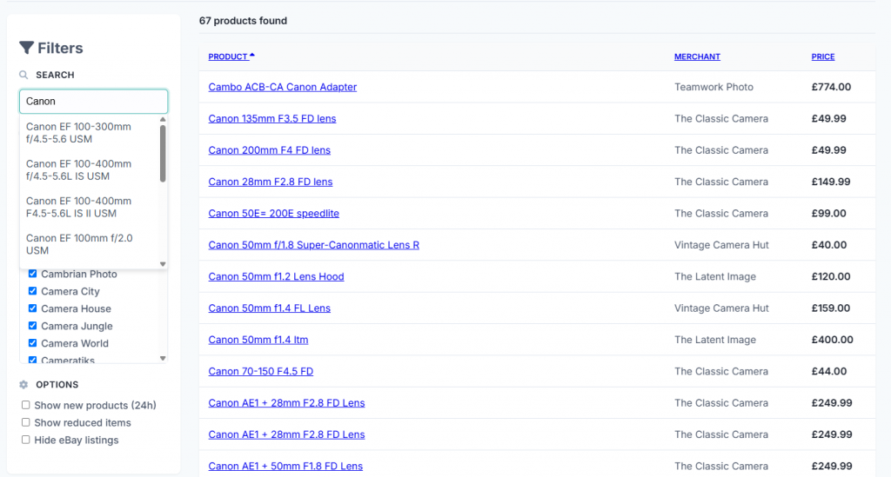Open Cambo ACB-CA Canon Adapter link
Image resolution: width=891 pixels, height=477 pixels.
[283, 87]
